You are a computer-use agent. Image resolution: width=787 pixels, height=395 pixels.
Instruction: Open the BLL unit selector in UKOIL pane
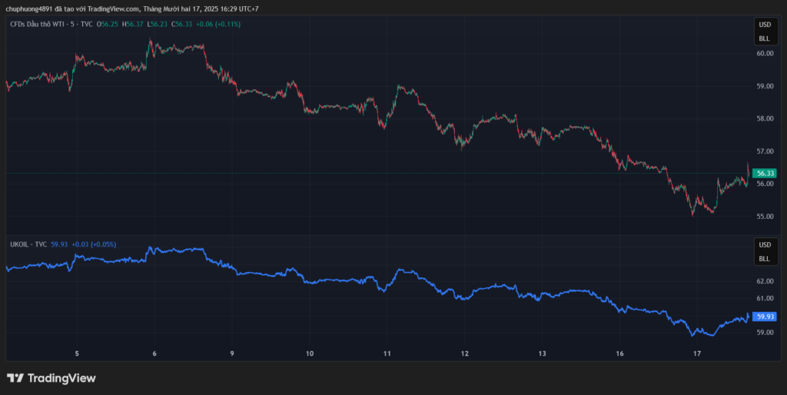point(764,258)
